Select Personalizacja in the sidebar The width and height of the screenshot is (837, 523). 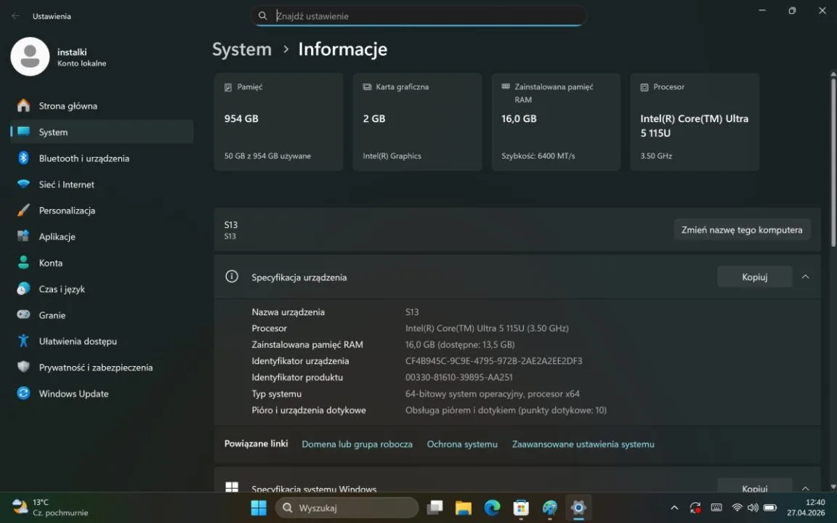tap(67, 211)
